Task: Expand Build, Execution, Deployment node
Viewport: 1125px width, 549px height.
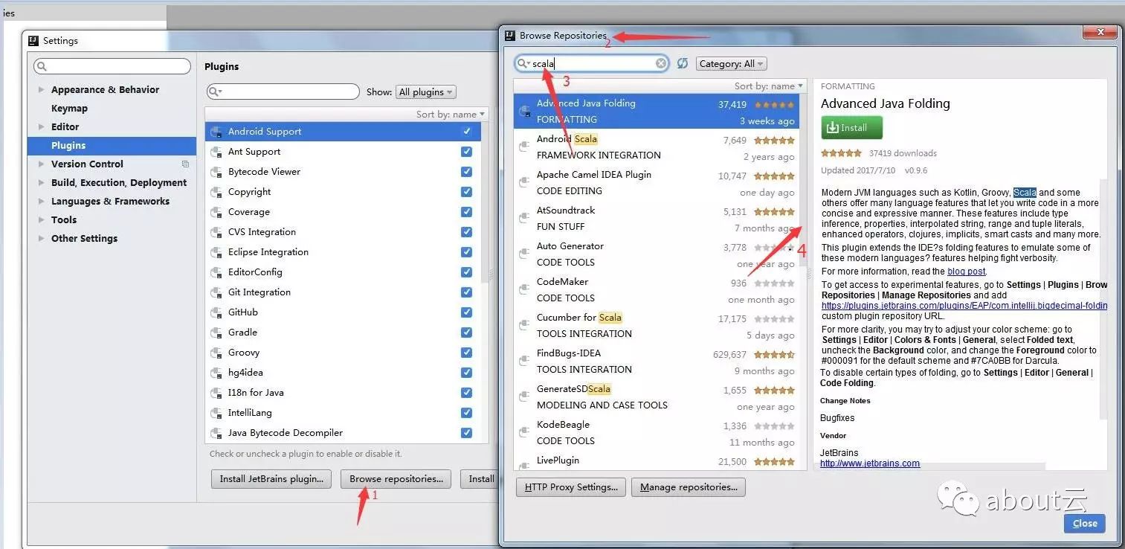Action: (x=41, y=183)
